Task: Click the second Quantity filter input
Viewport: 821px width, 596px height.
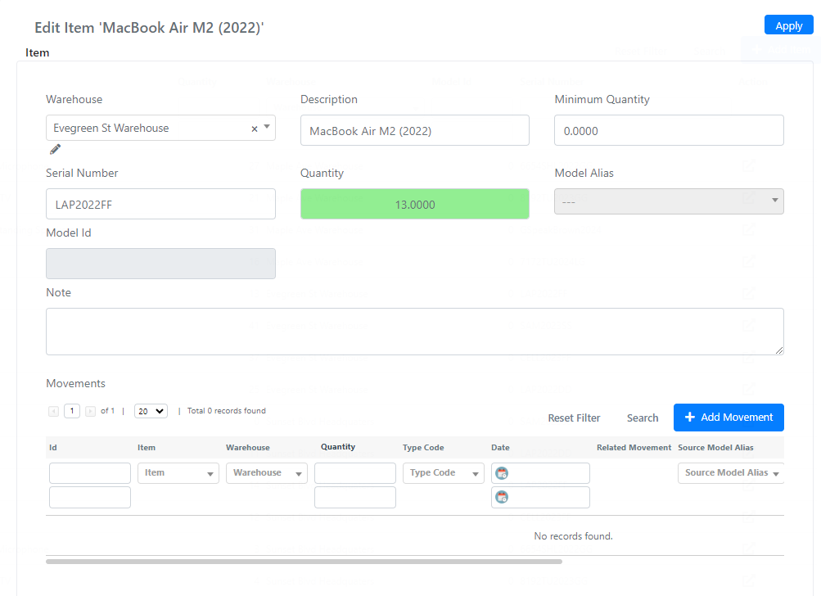Action: [355, 497]
